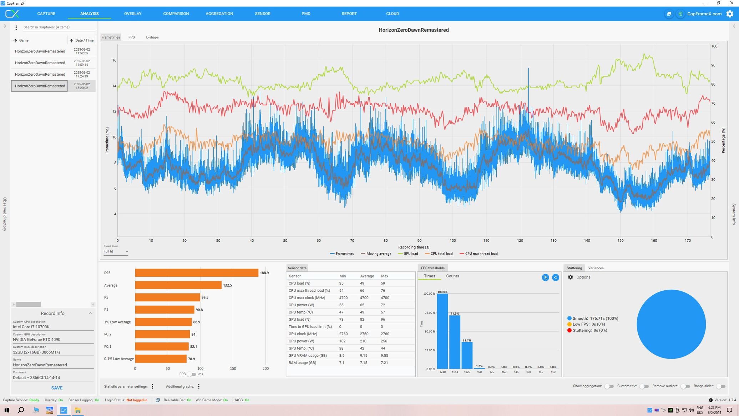Open the three-dot menu beside captures search
This screenshot has width=739, height=416.
[x=16, y=27]
